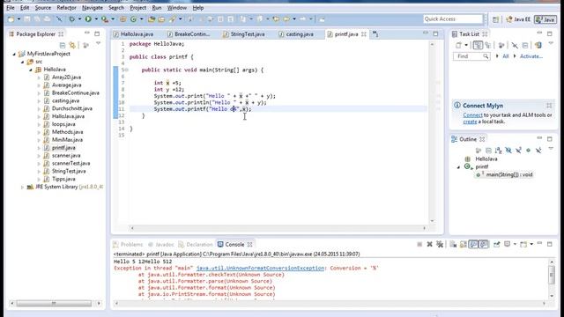Click the Collapse All icon in Task List
564x317 pixels.
[x=525, y=45]
